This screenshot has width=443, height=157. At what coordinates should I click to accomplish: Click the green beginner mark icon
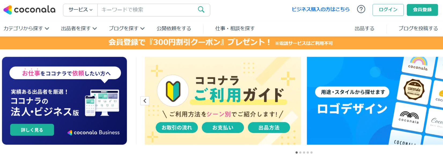[x=173, y=91]
